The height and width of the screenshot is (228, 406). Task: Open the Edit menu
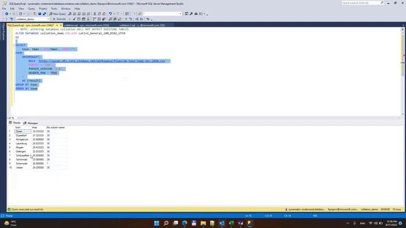tap(12, 8)
